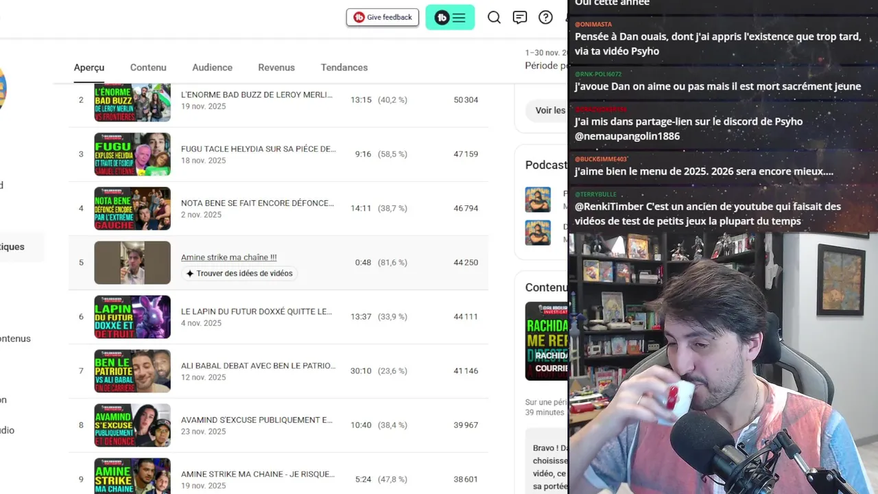This screenshot has width=878, height=494.
Task: Open thumbnail of Amine strike ma chaîne short
Action: point(132,263)
